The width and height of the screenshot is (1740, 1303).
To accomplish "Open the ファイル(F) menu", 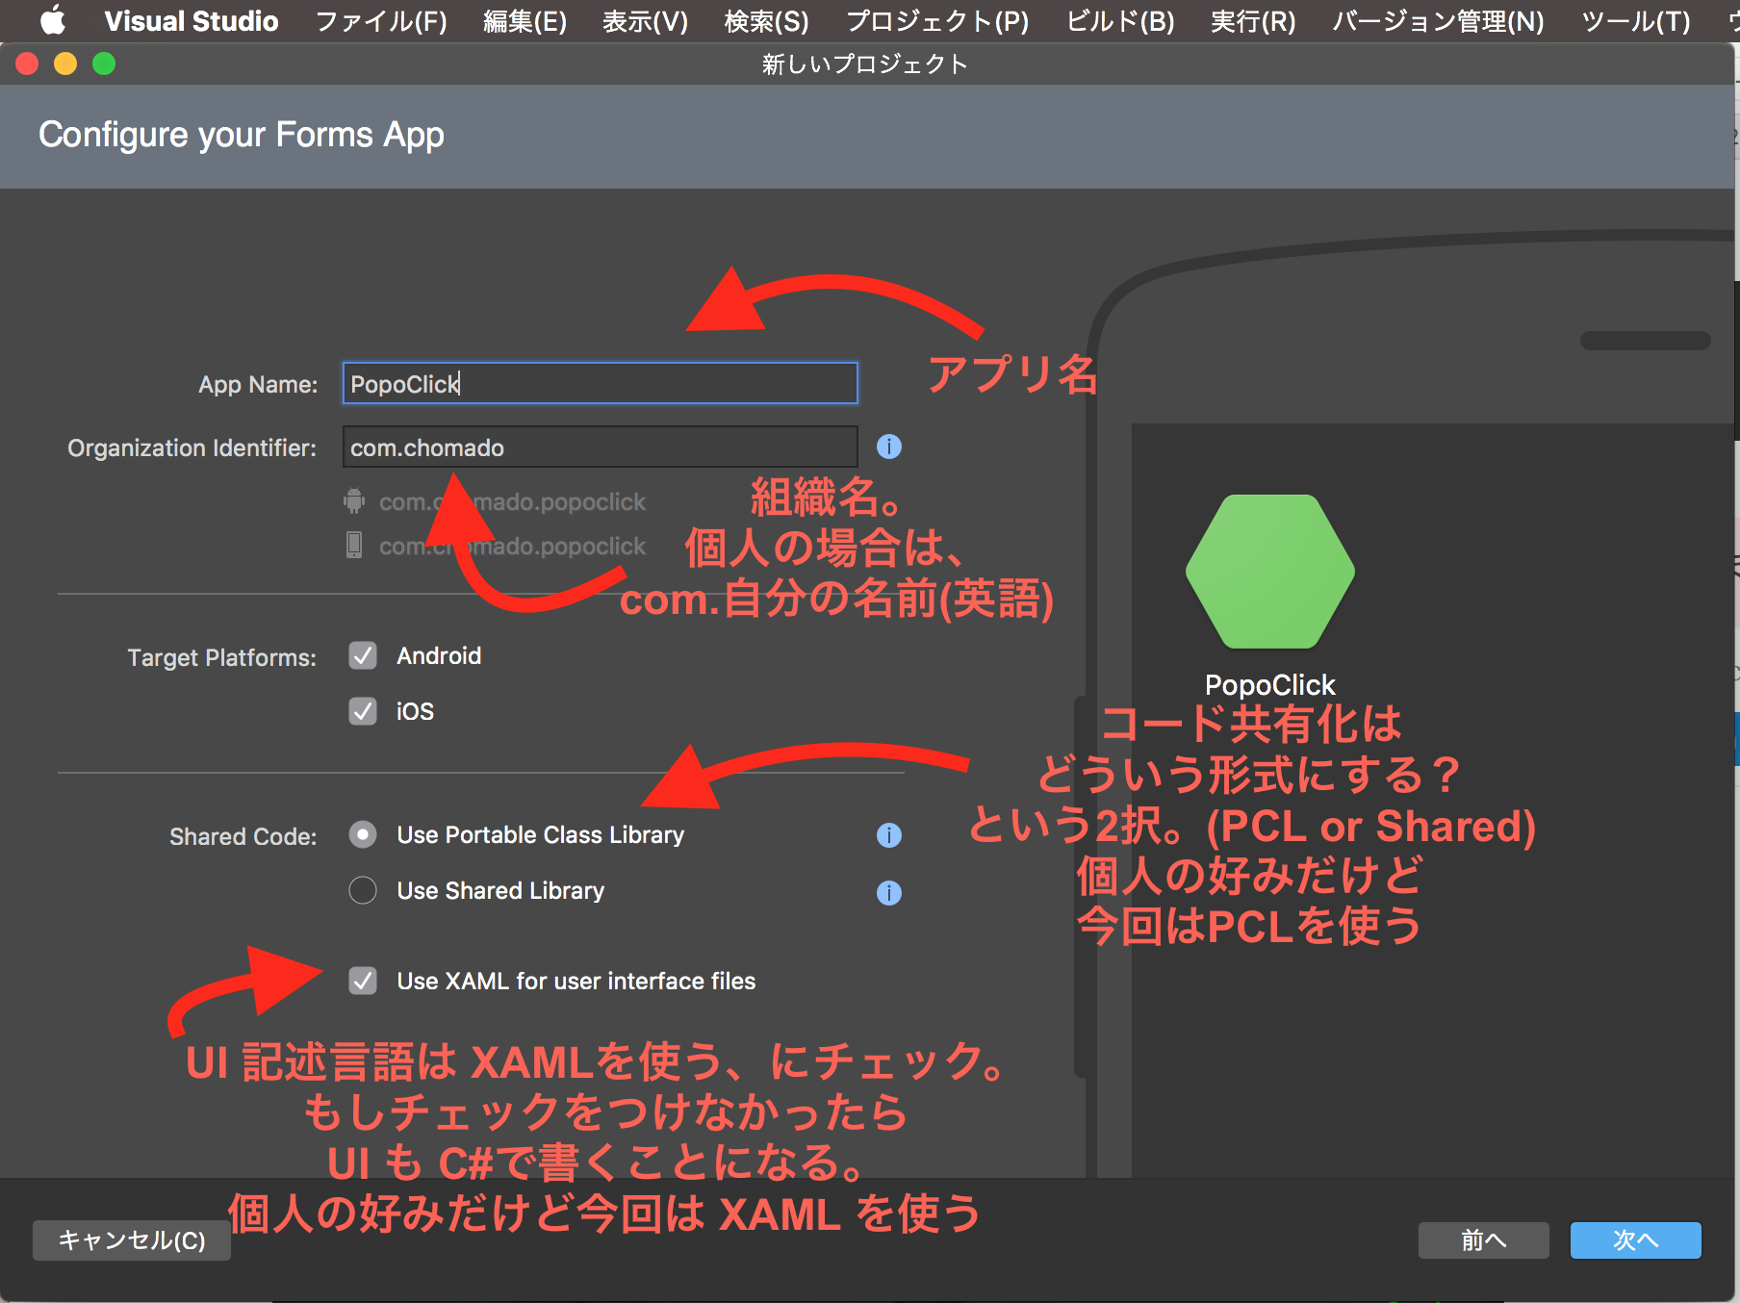I will (x=381, y=21).
